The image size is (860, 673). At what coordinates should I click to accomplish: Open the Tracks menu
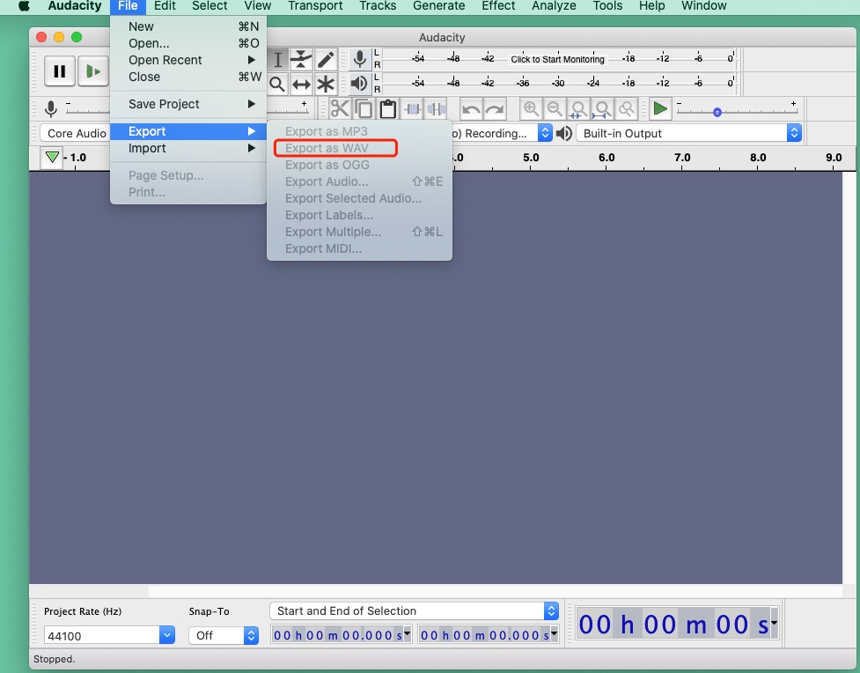pyautogui.click(x=378, y=6)
